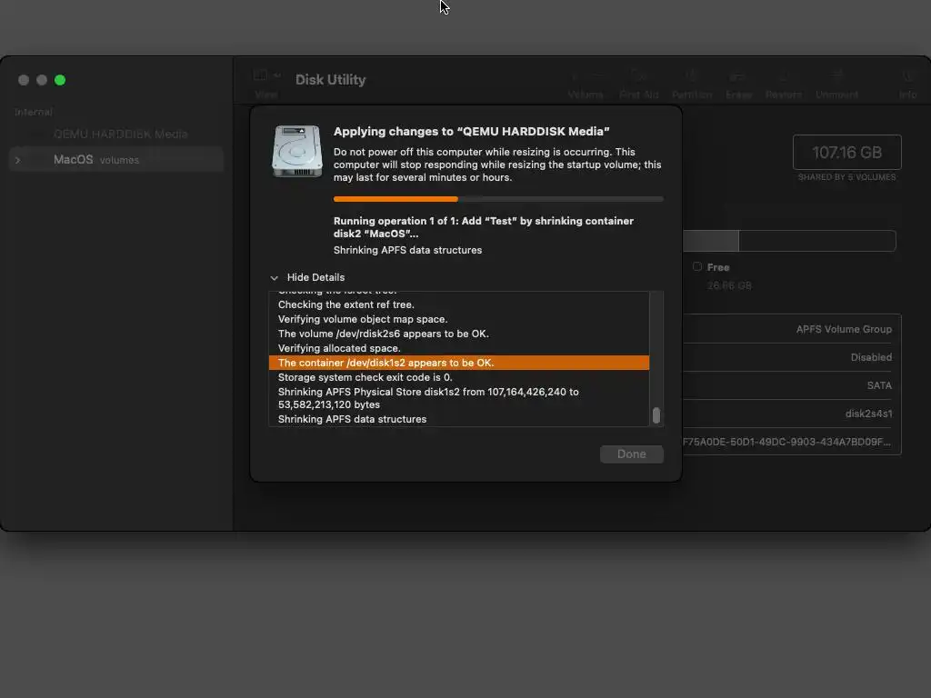Image resolution: width=931 pixels, height=698 pixels.
Task: Click the disk usage bar behind the dialog
Action: [x=789, y=241]
